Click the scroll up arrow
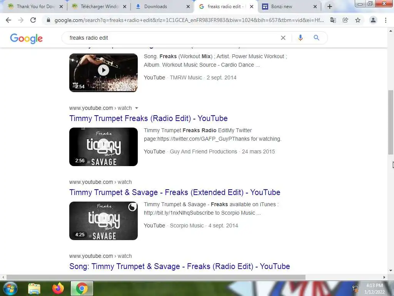Image resolution: width=394 pixels, height=296 pixels. [x=391, y=31]
